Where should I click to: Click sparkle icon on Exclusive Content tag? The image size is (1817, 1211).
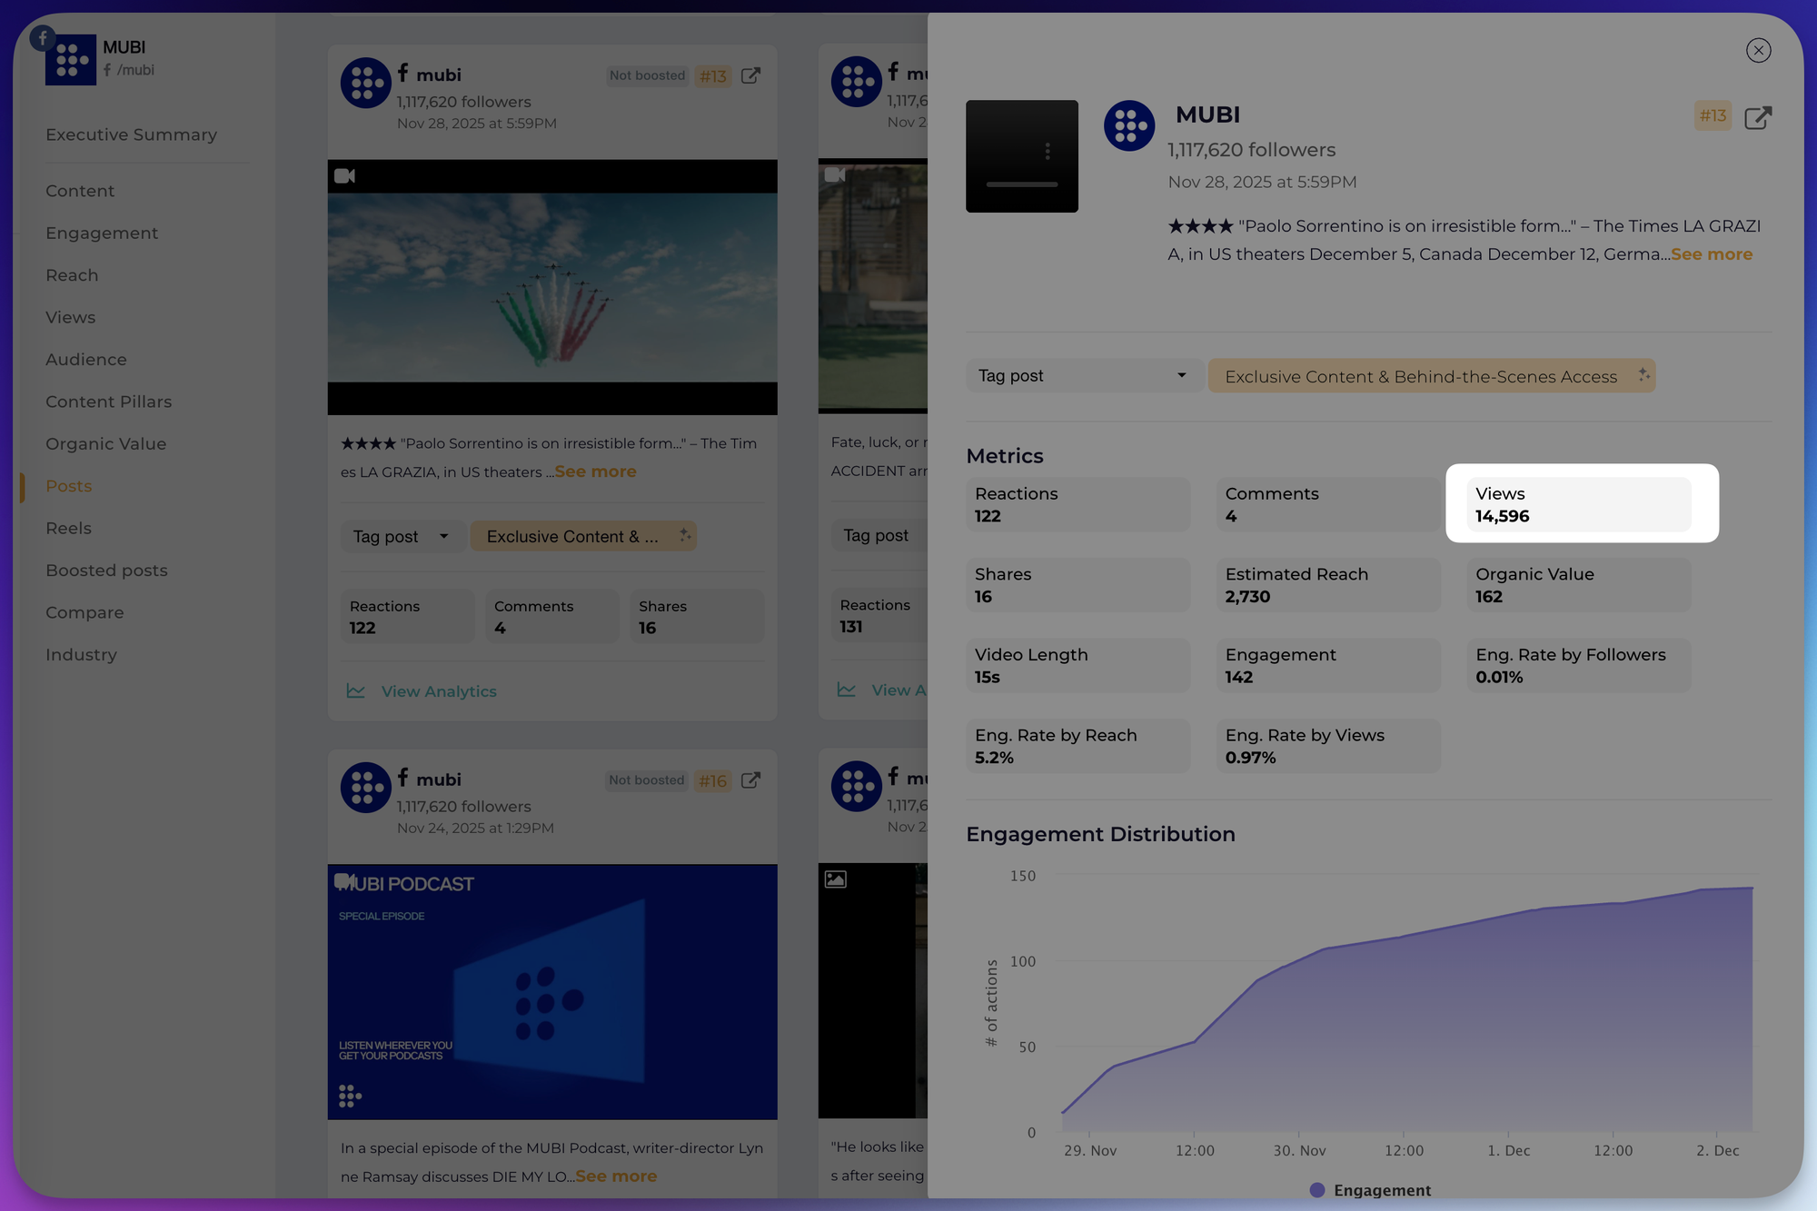[1643, 375]
